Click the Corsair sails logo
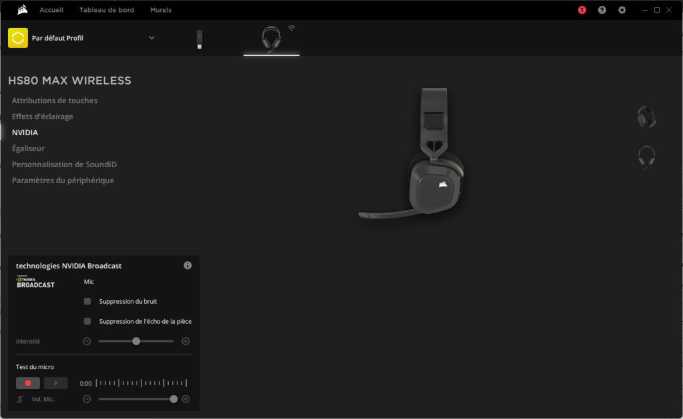 pos(22,9)
